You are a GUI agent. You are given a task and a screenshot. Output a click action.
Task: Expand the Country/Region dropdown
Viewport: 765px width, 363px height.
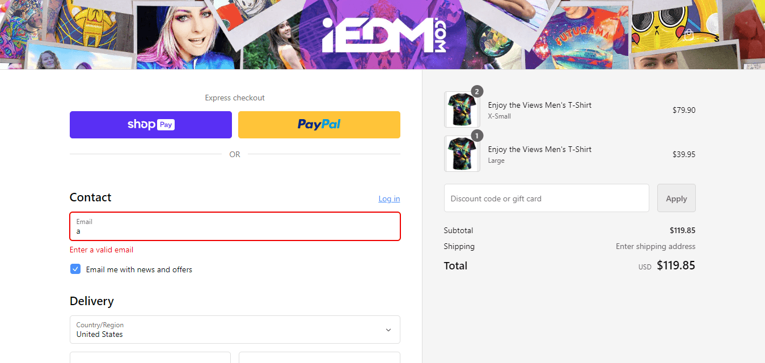(235, 330)
